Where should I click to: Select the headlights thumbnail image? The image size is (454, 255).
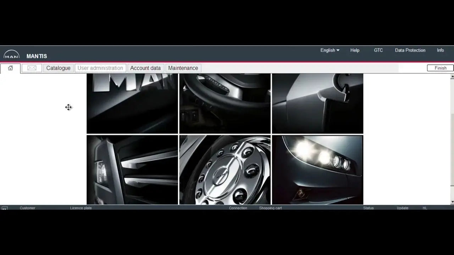click(x=317, y=170)
